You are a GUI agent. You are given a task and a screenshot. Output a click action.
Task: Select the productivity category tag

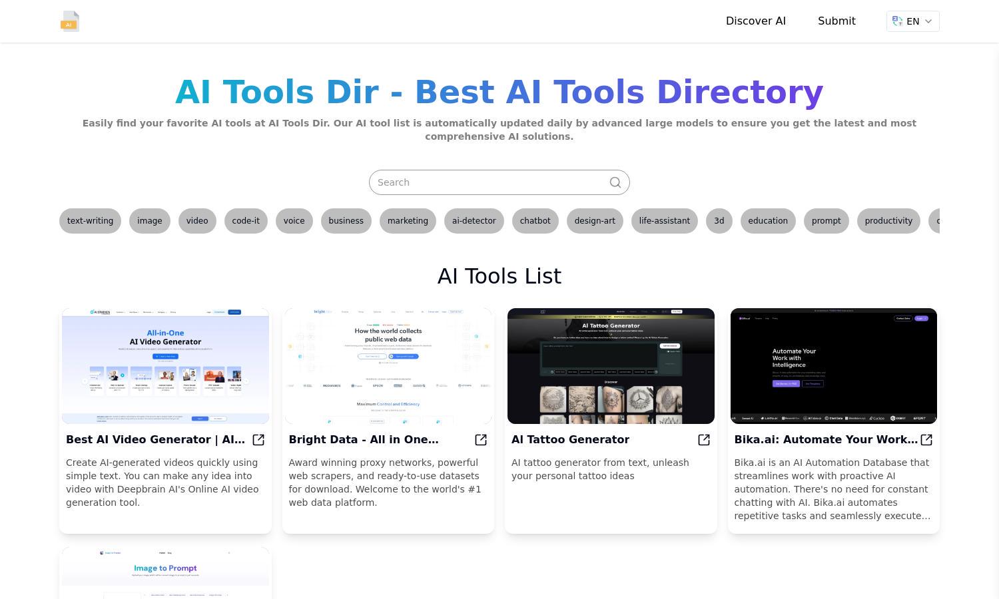pyautogui.click(x=888, y=221)
